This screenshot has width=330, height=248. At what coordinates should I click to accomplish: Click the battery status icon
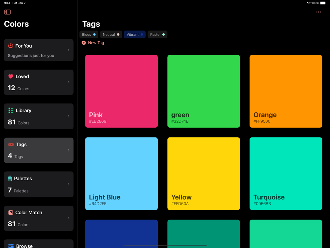pos(323,3)
